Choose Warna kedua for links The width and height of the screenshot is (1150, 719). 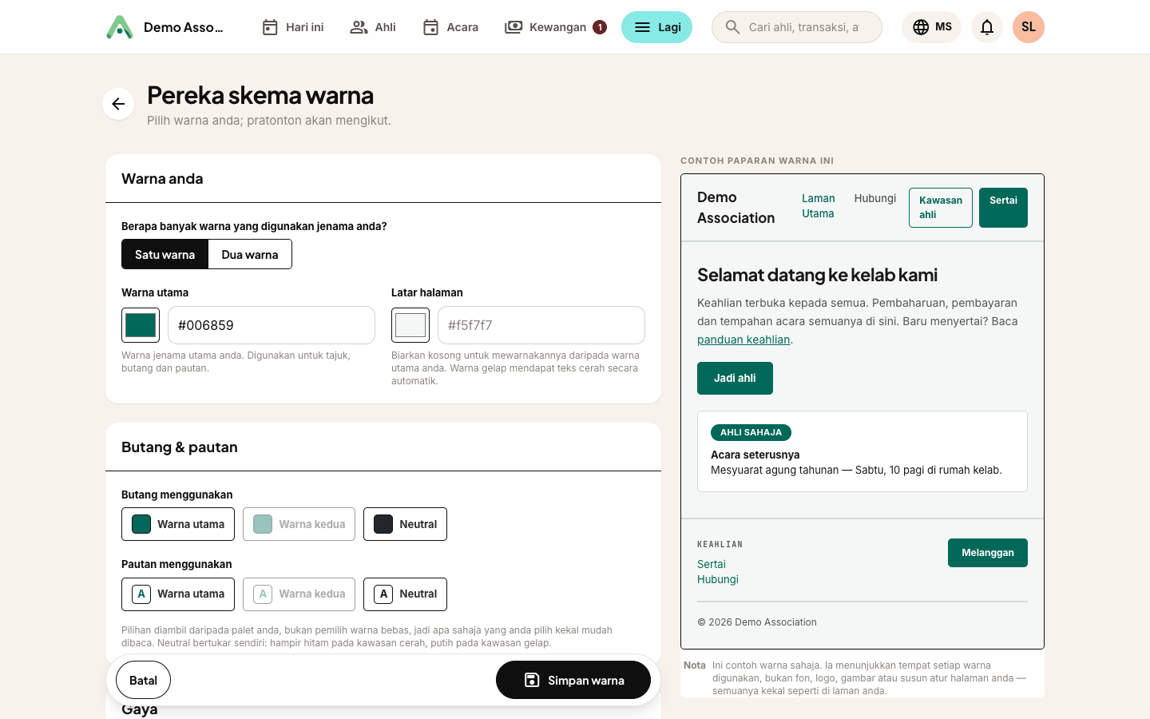click(299, 594)
